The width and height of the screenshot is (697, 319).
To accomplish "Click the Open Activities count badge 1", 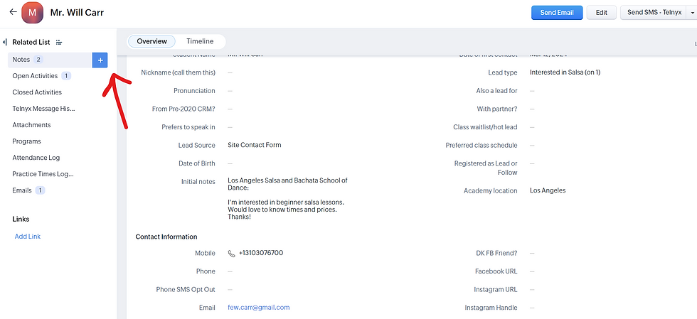I will point(66,76).
